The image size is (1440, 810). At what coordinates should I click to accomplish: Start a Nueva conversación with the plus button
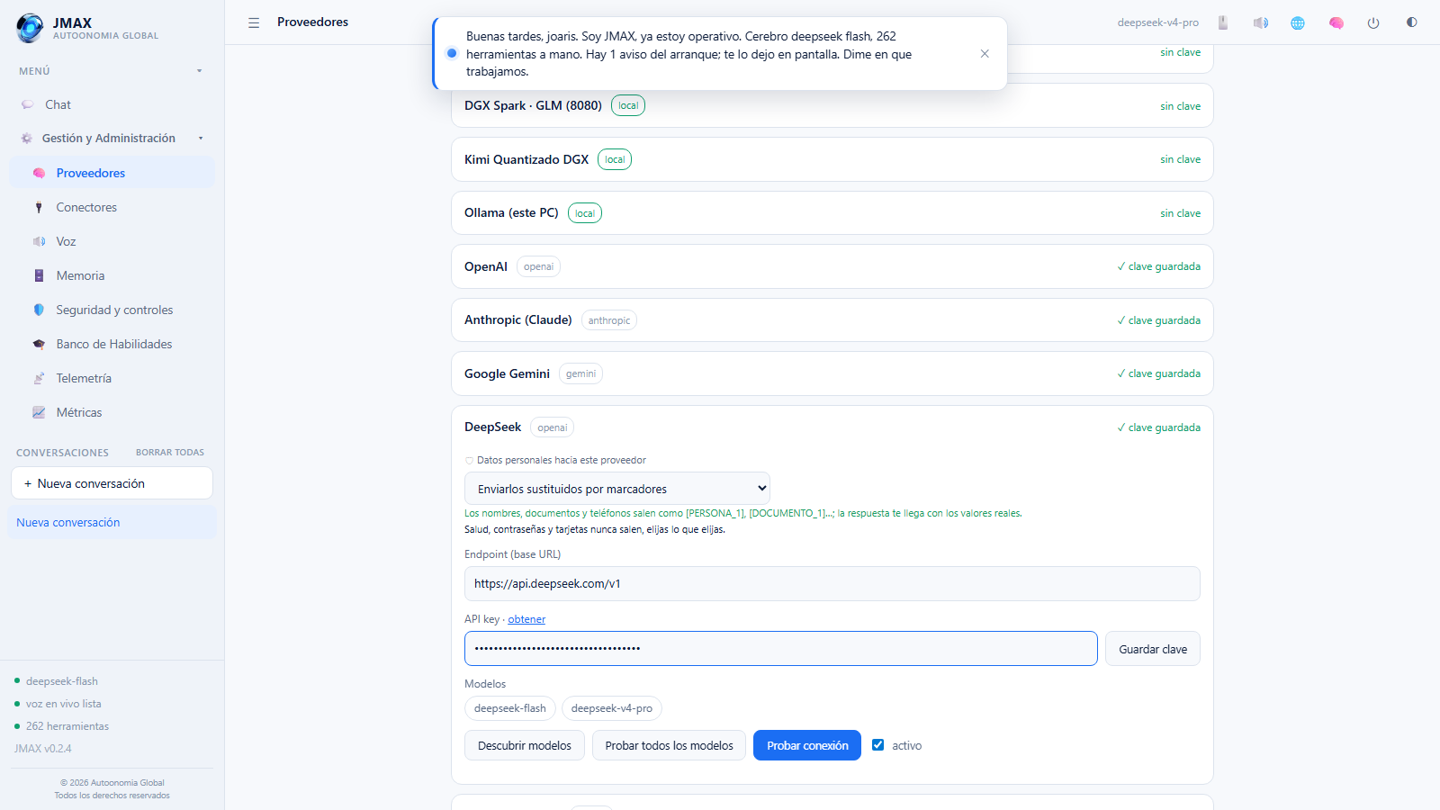[112, 483]
